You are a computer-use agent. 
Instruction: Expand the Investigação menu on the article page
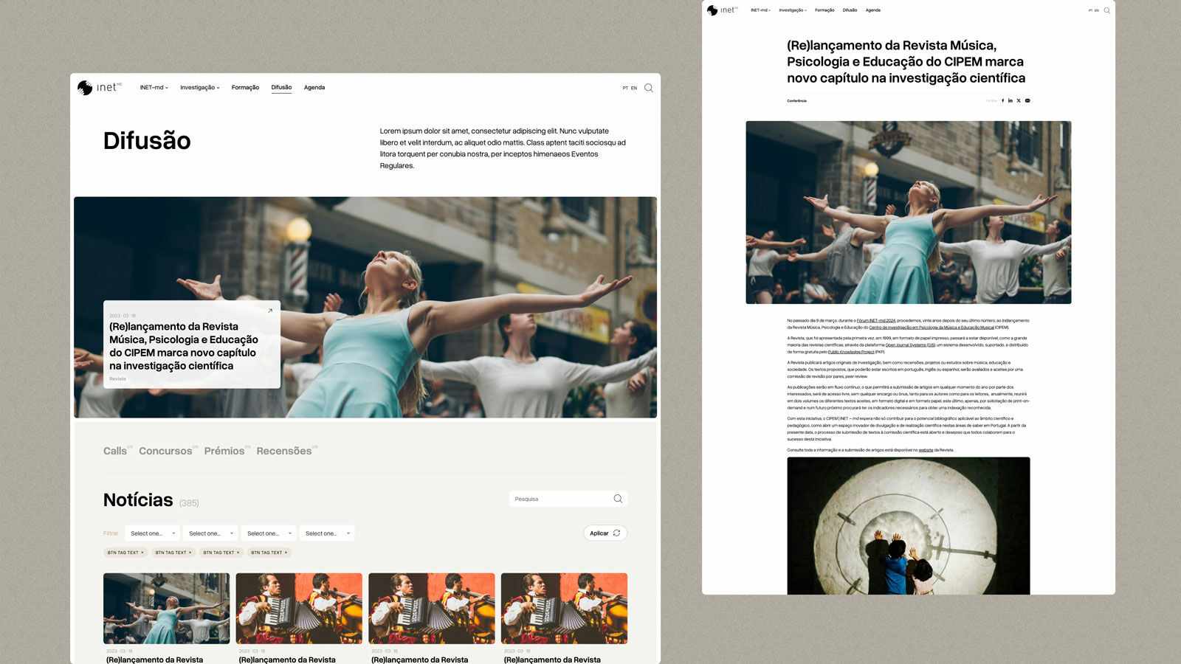(x=792, y=10)
